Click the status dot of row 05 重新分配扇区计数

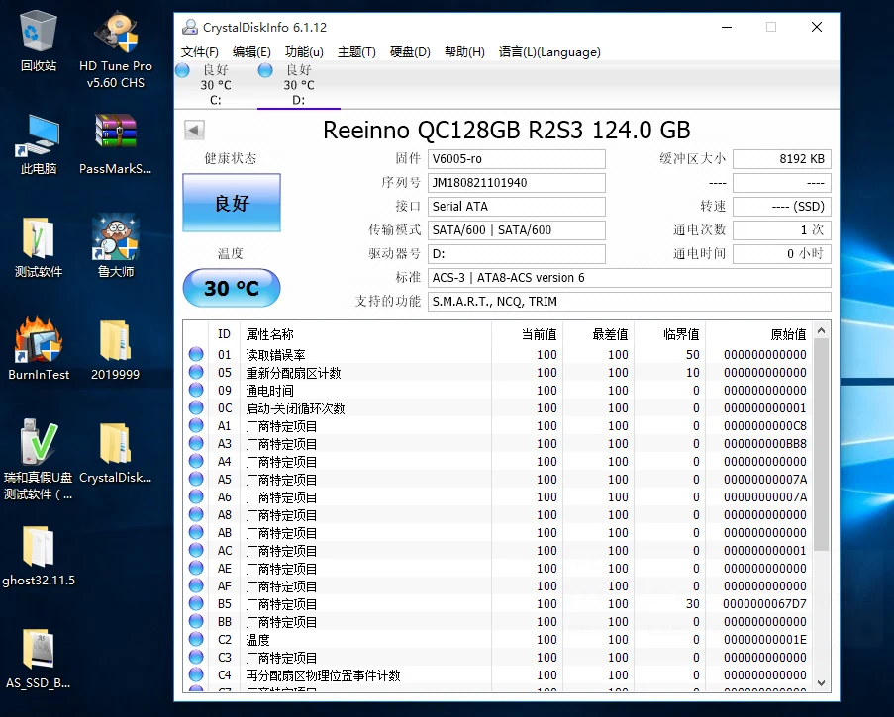coord(196,372)
